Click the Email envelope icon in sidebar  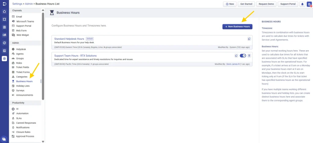coord(13,17)
